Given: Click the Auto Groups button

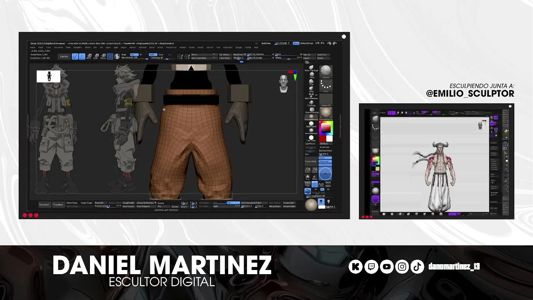Looking at the screenshot, I should tap(128, 206).
